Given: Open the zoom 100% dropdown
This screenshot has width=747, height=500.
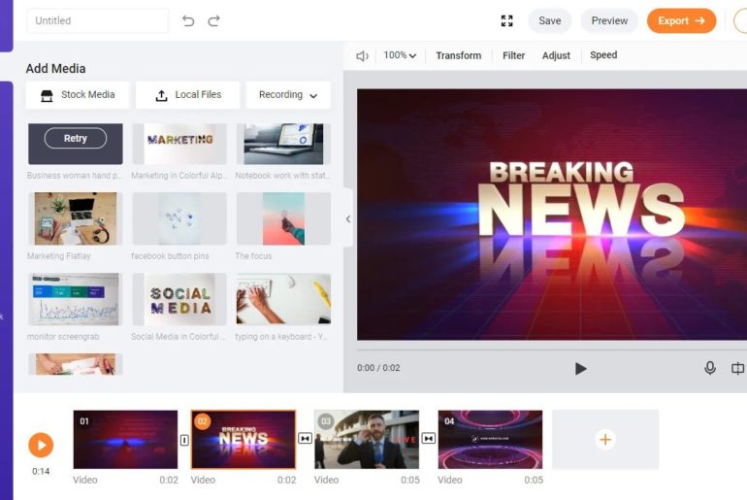Looking at the screenshot, I should click(x=400, y=55).
